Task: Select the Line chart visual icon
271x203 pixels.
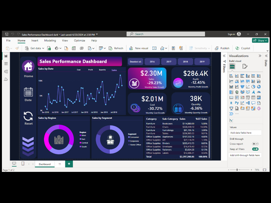Action: [232, 81]
